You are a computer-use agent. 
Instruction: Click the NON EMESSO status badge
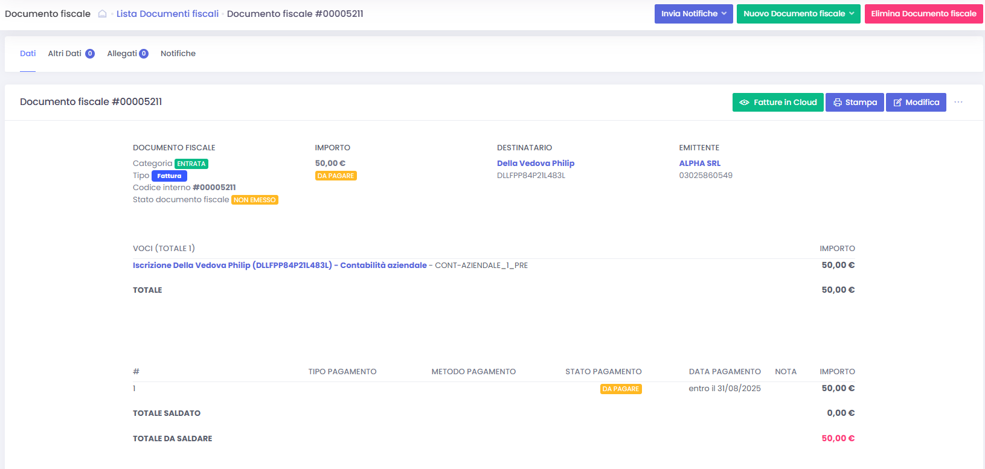click(254, 200)
